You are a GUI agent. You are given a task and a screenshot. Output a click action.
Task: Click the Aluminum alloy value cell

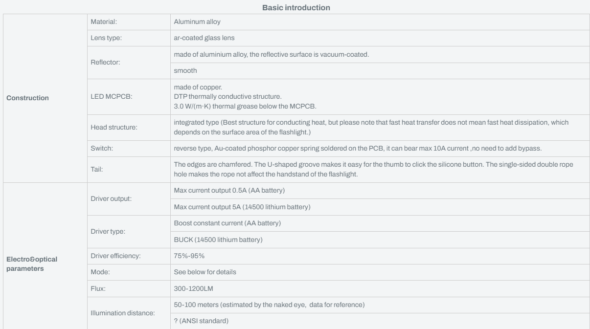[379, 22]
